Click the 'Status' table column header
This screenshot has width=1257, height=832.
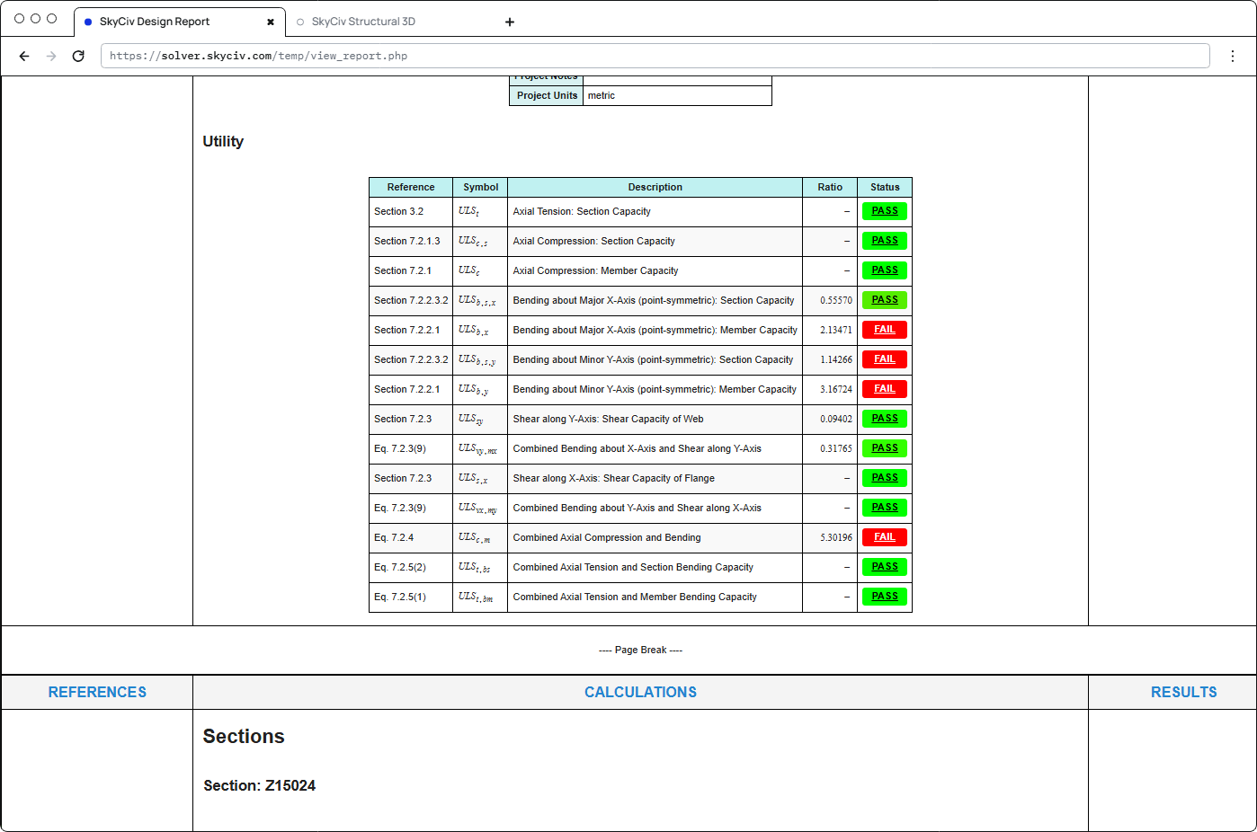[x=885, y=187]
